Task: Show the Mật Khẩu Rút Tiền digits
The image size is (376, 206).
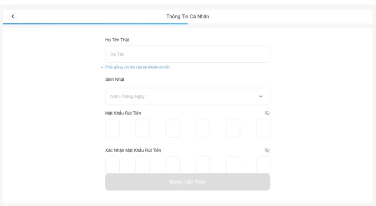Action: point(267,113)
